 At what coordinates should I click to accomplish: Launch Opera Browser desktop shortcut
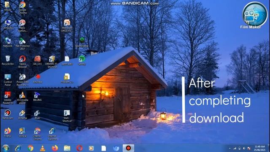click(22, 62)
